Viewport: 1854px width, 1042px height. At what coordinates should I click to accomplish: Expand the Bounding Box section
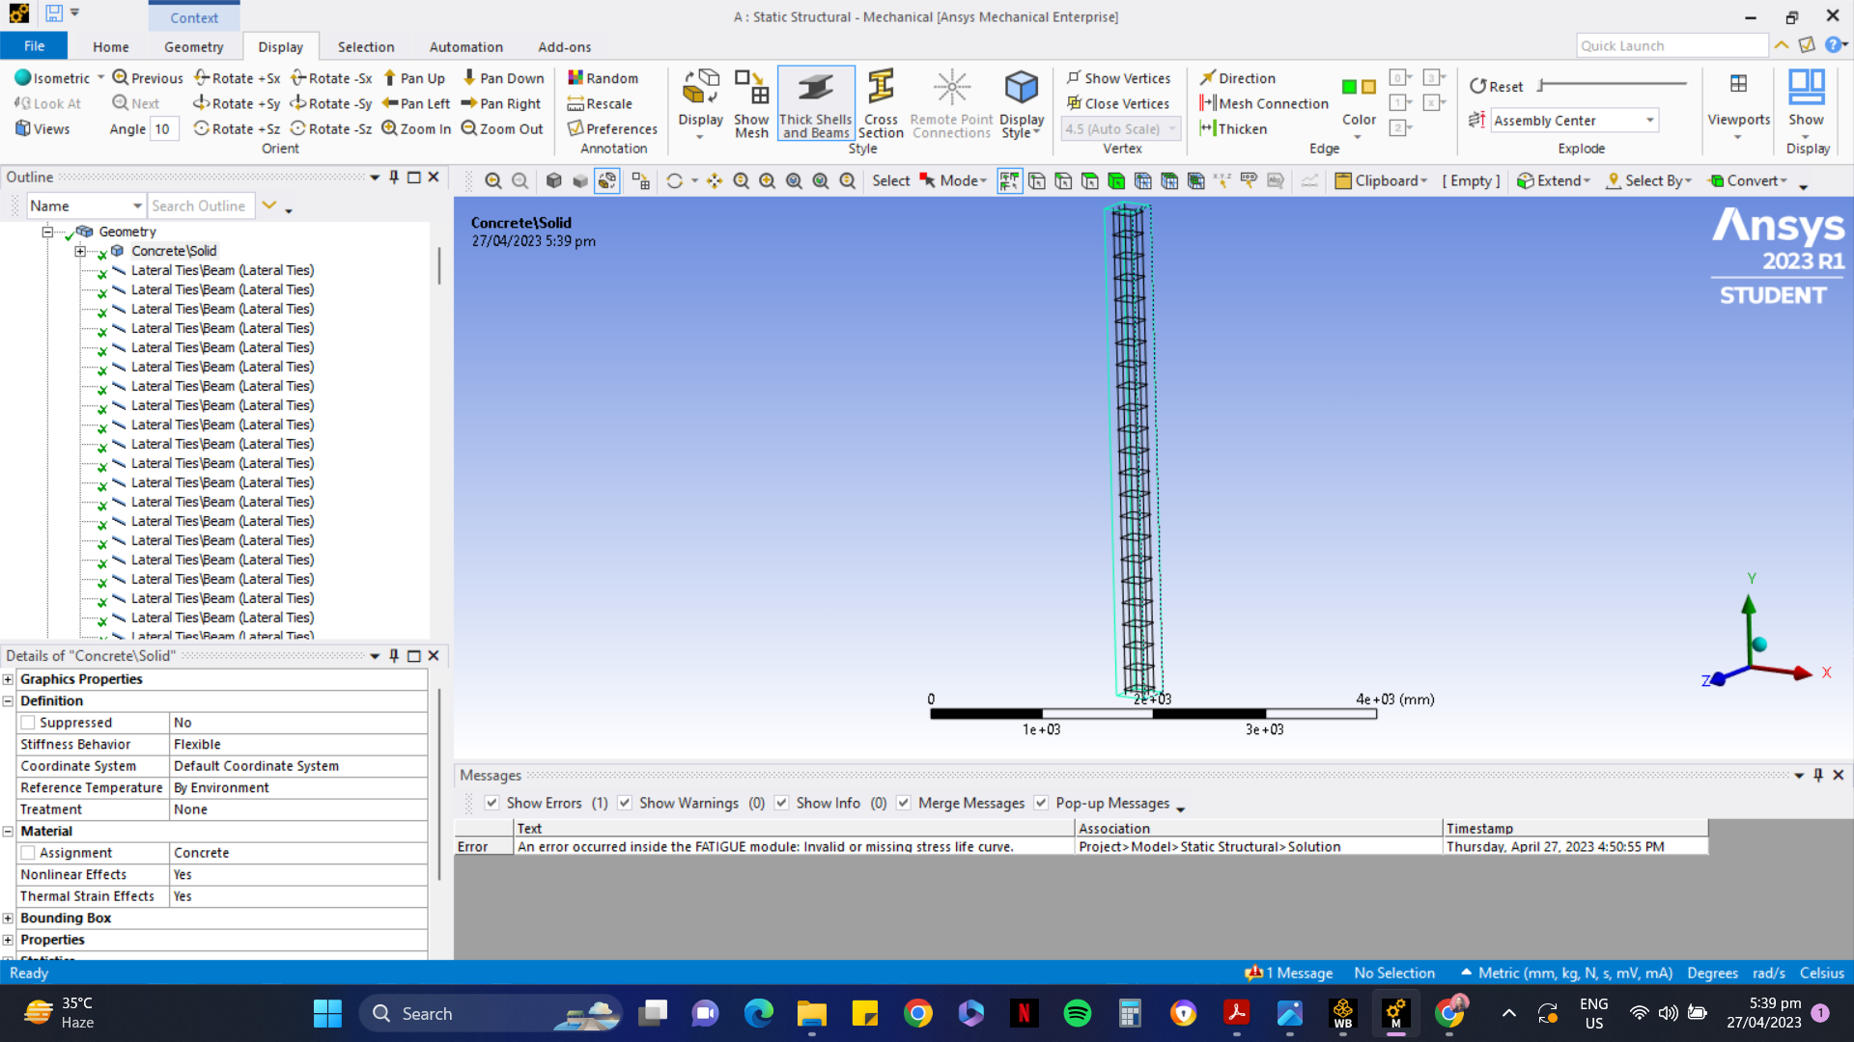pos(8,919)
